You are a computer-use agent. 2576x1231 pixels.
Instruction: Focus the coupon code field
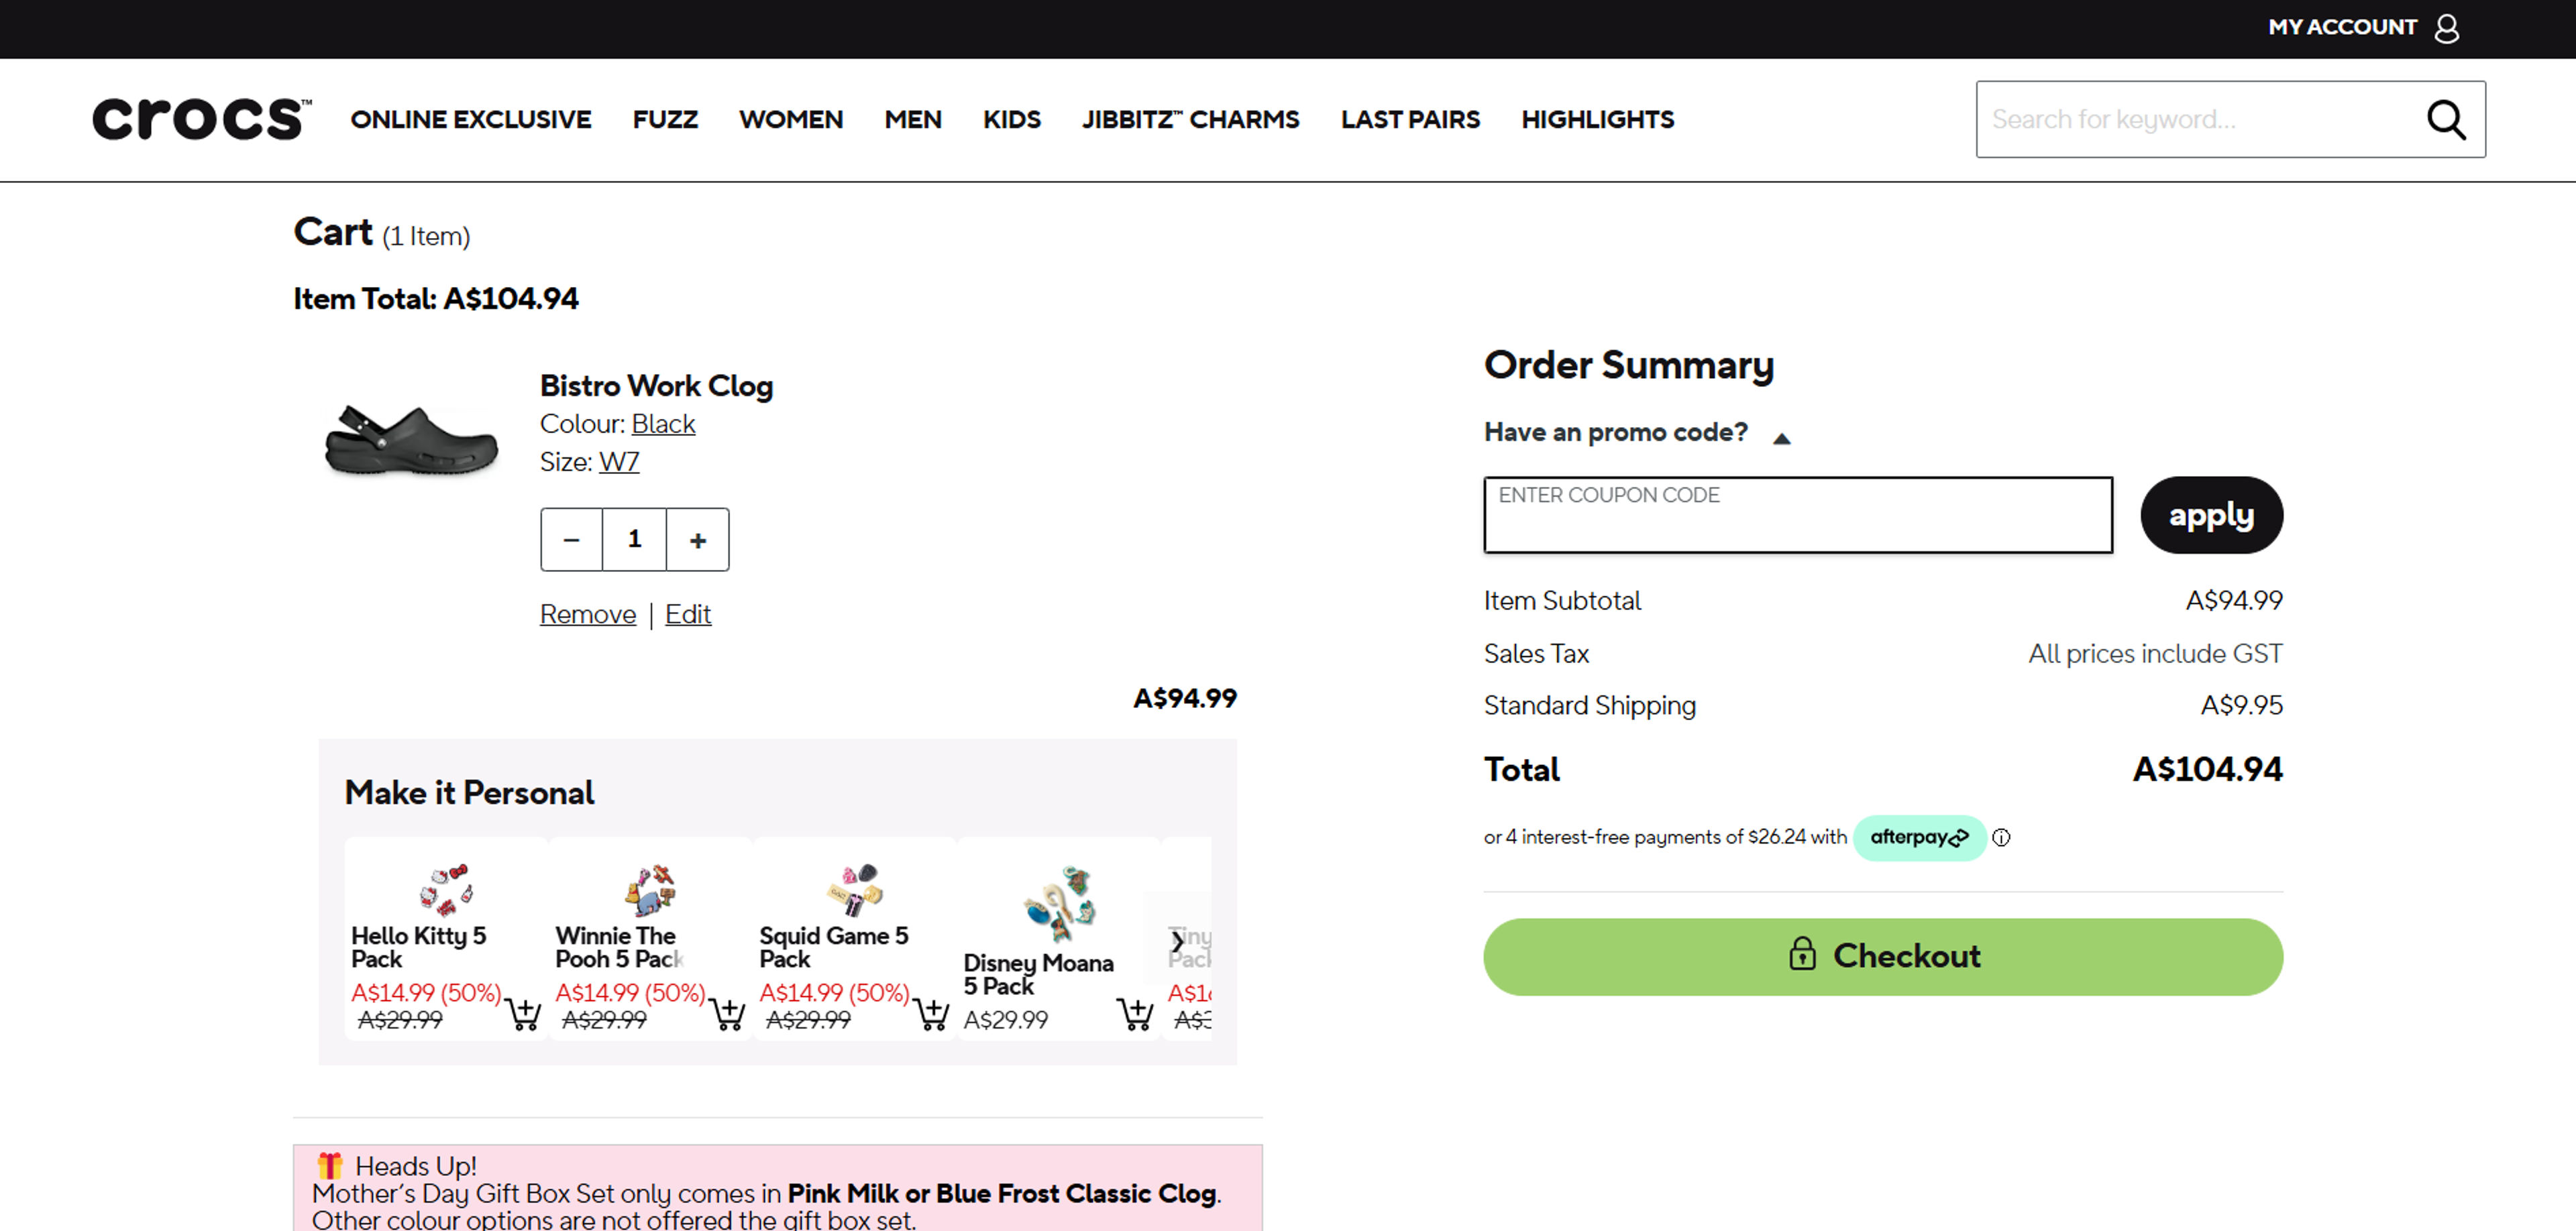coord(1797,514)
